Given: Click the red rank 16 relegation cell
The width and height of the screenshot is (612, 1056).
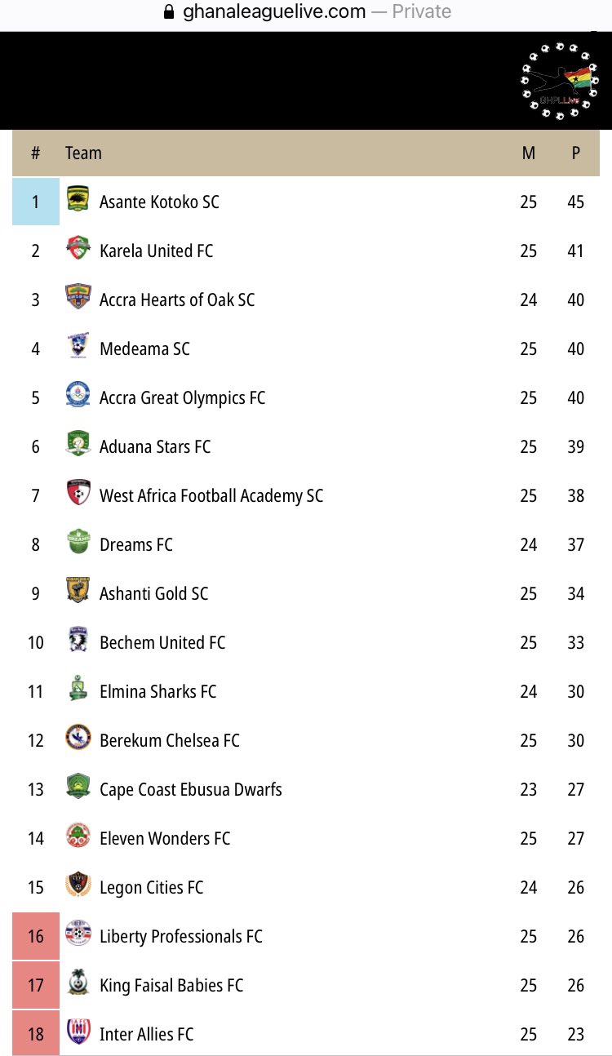Looking at the screenshot, I should (x=36, y=936).
